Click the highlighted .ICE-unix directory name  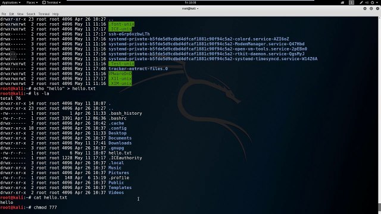point(120,29)
